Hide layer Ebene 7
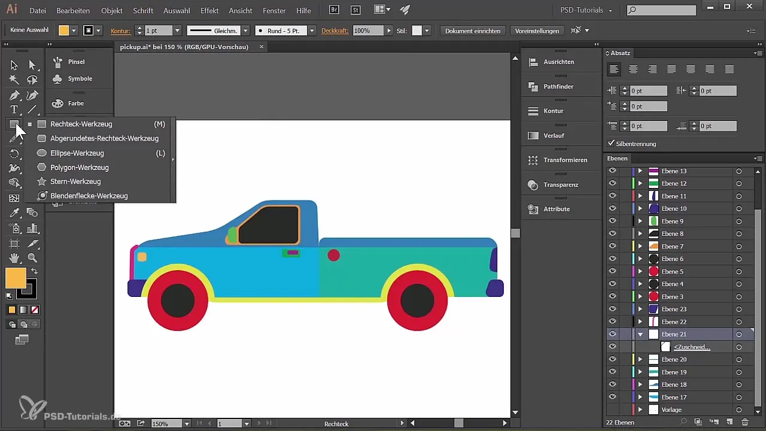The height and width of the screenshot is (431, 766). point(612,246)
